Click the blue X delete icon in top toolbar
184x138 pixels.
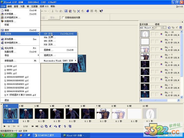click(78, 11)
